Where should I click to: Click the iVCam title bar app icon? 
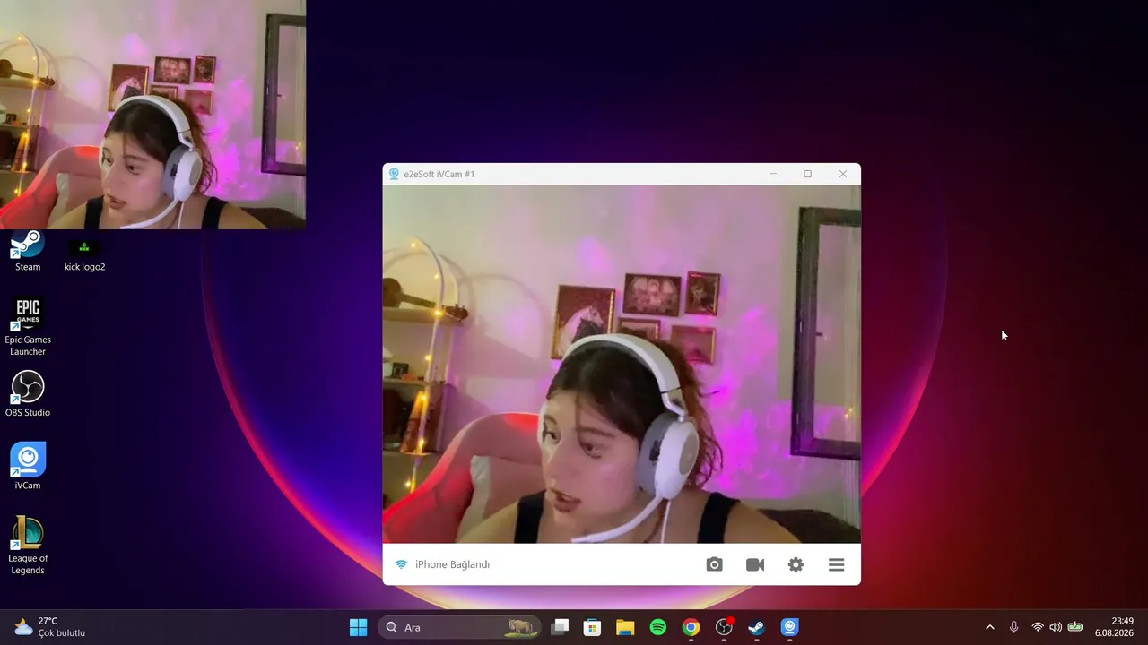[394, 174]
